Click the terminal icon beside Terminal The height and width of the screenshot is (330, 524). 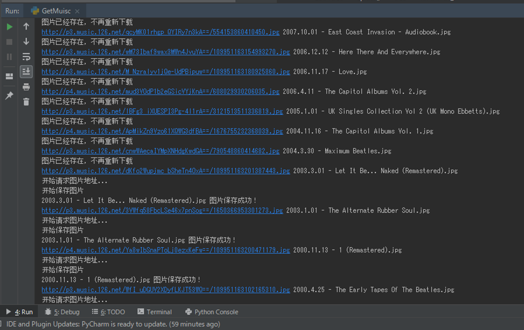click(140, 311)
